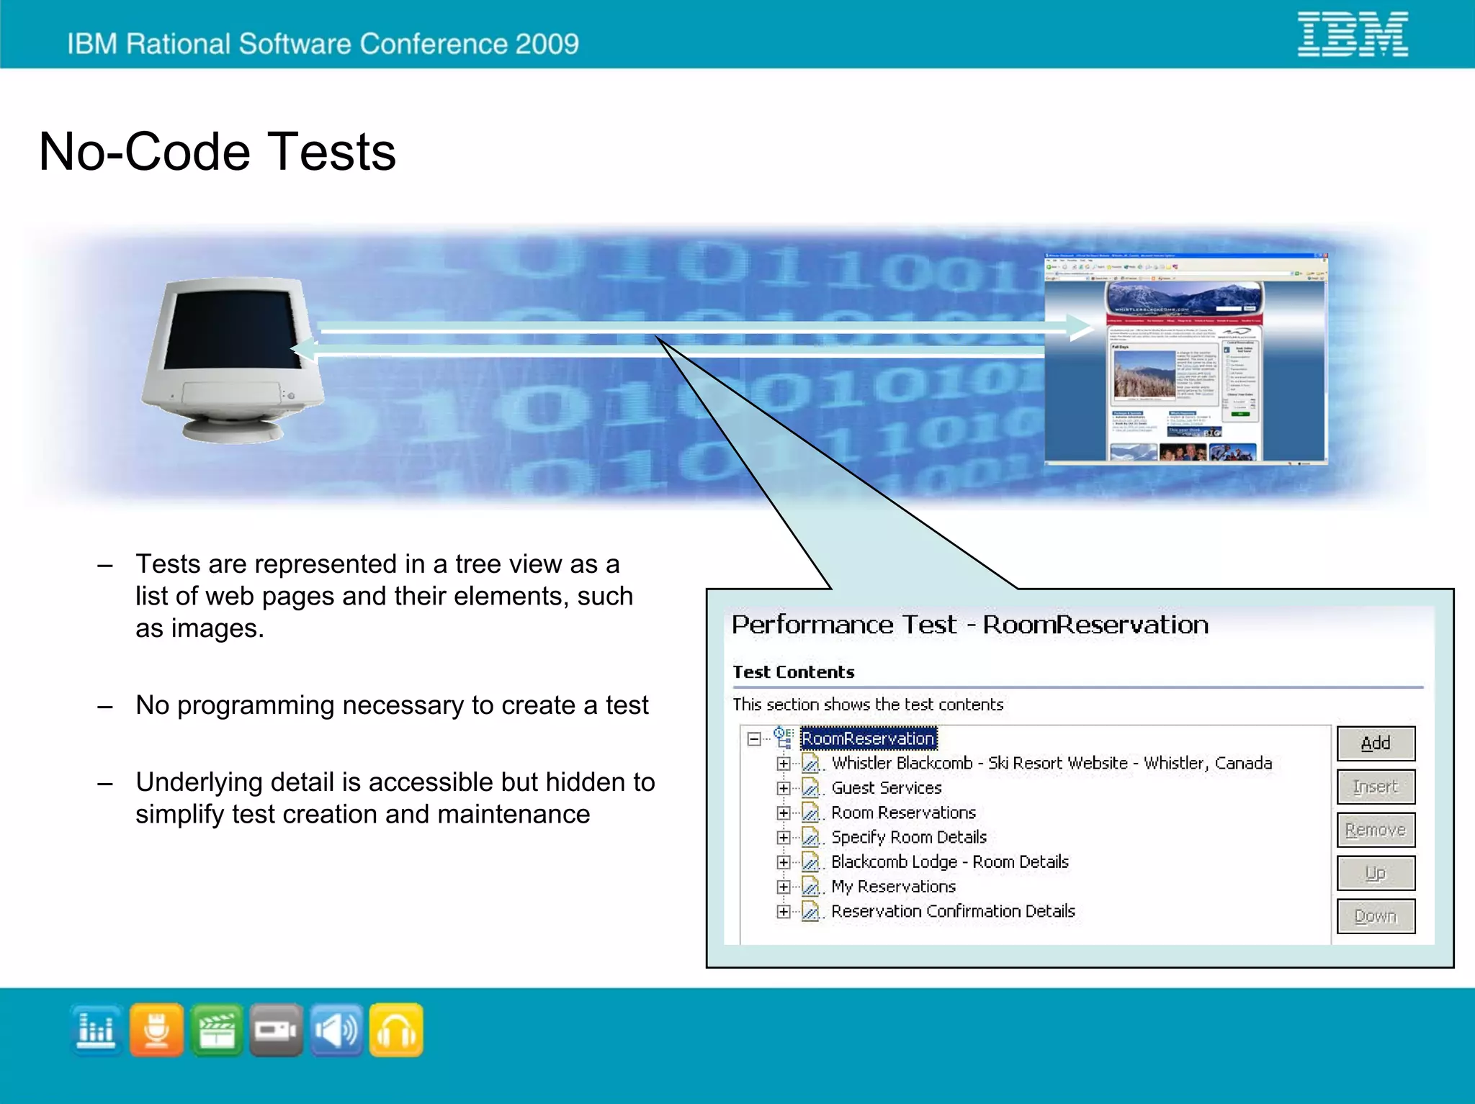The image size is (1475, 1104).
Task: Click the blue speaker volume icon
Action: (336, 1031)
